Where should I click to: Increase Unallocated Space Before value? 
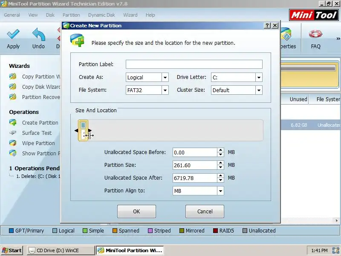pyautogui.click(x=220, y=150)
